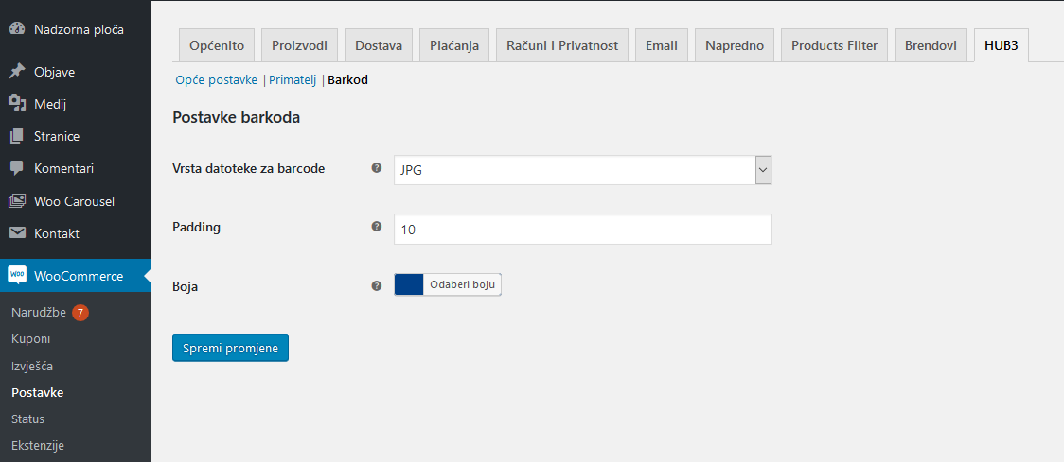1064x462 pixels.
Task: Click the Komentari speech bubble icon
Action: [x=17, y=168]
